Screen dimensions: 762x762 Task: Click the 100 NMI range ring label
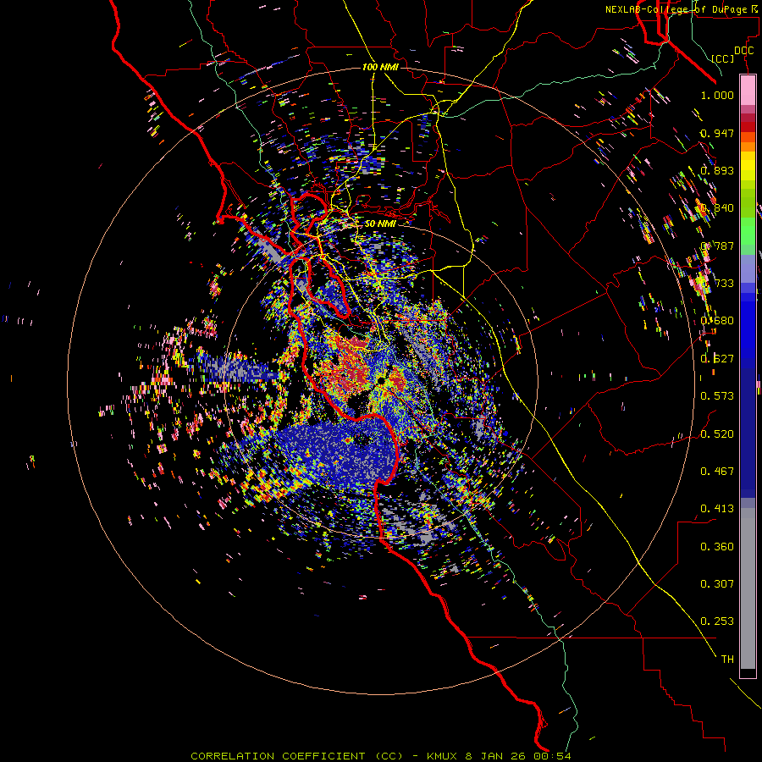coord(380,67)
